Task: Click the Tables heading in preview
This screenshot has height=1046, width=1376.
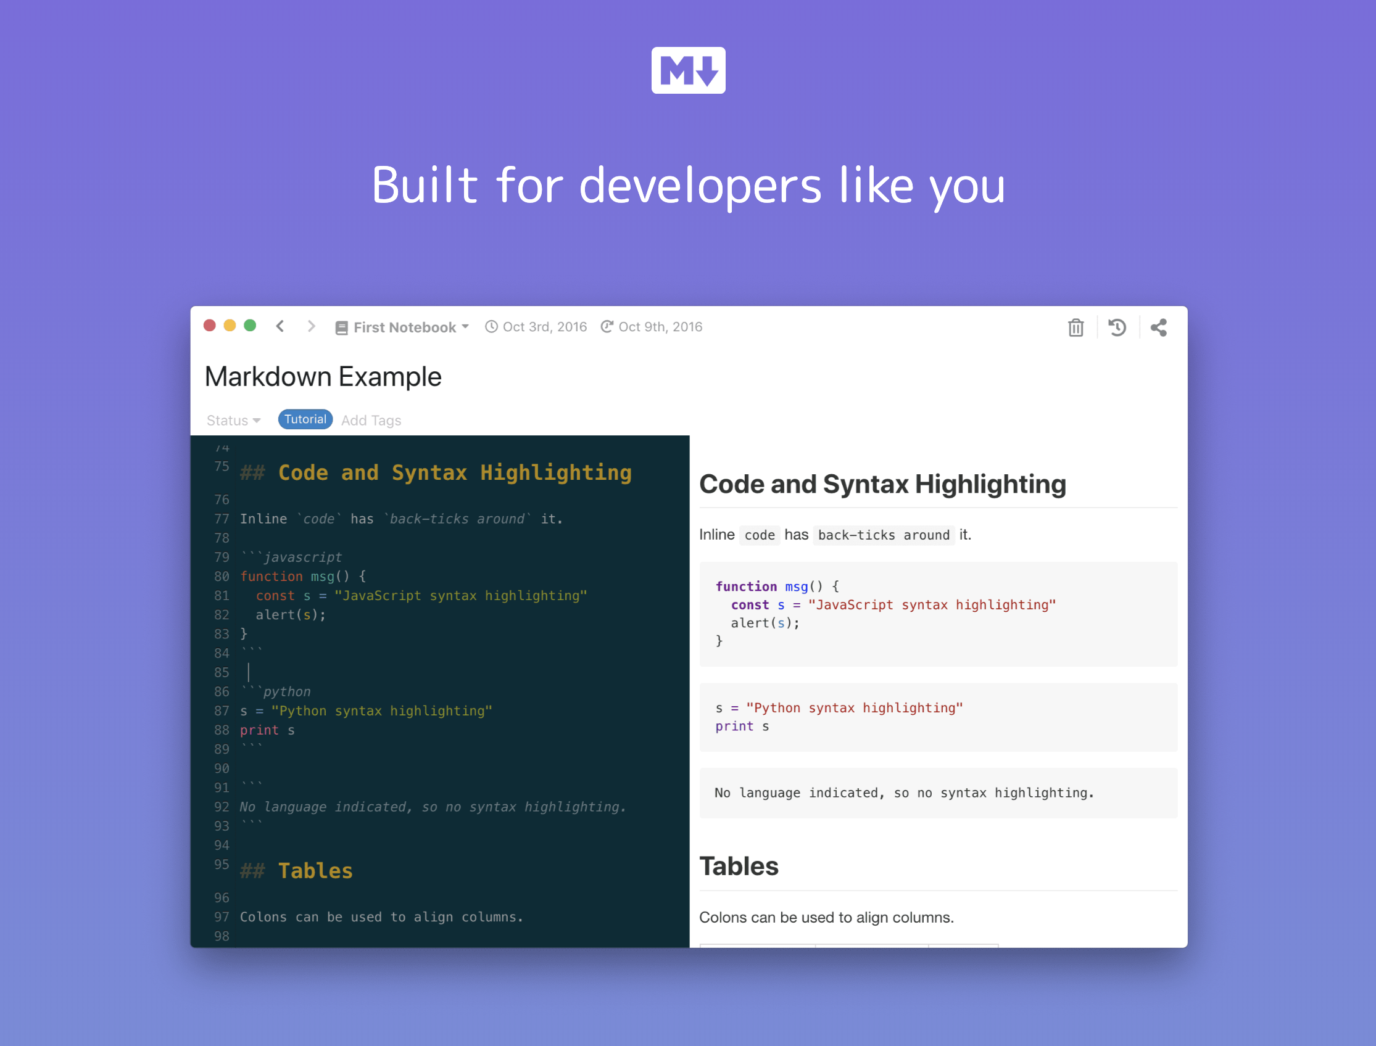Action: pos(739,867)
